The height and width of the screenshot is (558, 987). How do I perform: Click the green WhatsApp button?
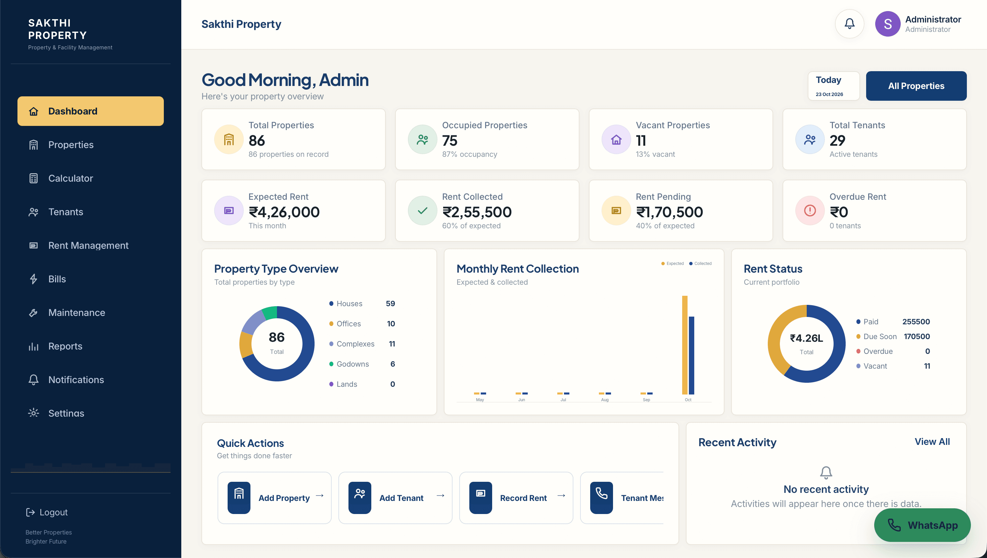click(922, 525)
